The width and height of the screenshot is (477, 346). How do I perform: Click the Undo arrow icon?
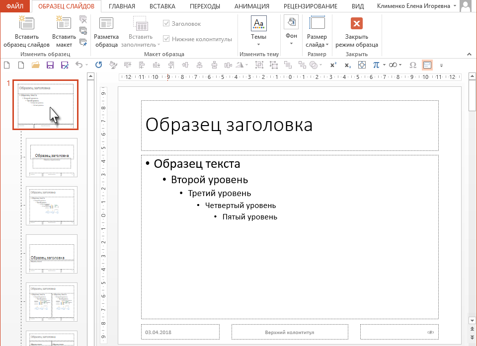79,65
